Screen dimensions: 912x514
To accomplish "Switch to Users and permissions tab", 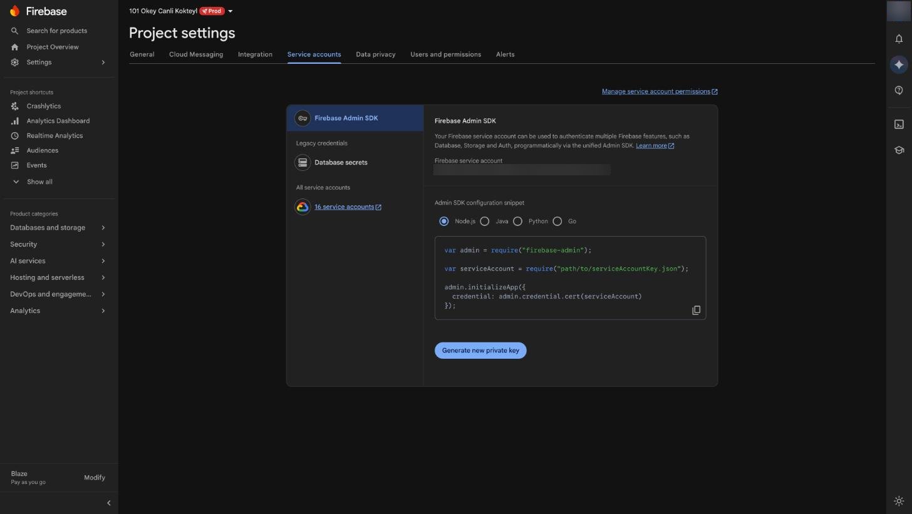I will click(x=445, y=54).
